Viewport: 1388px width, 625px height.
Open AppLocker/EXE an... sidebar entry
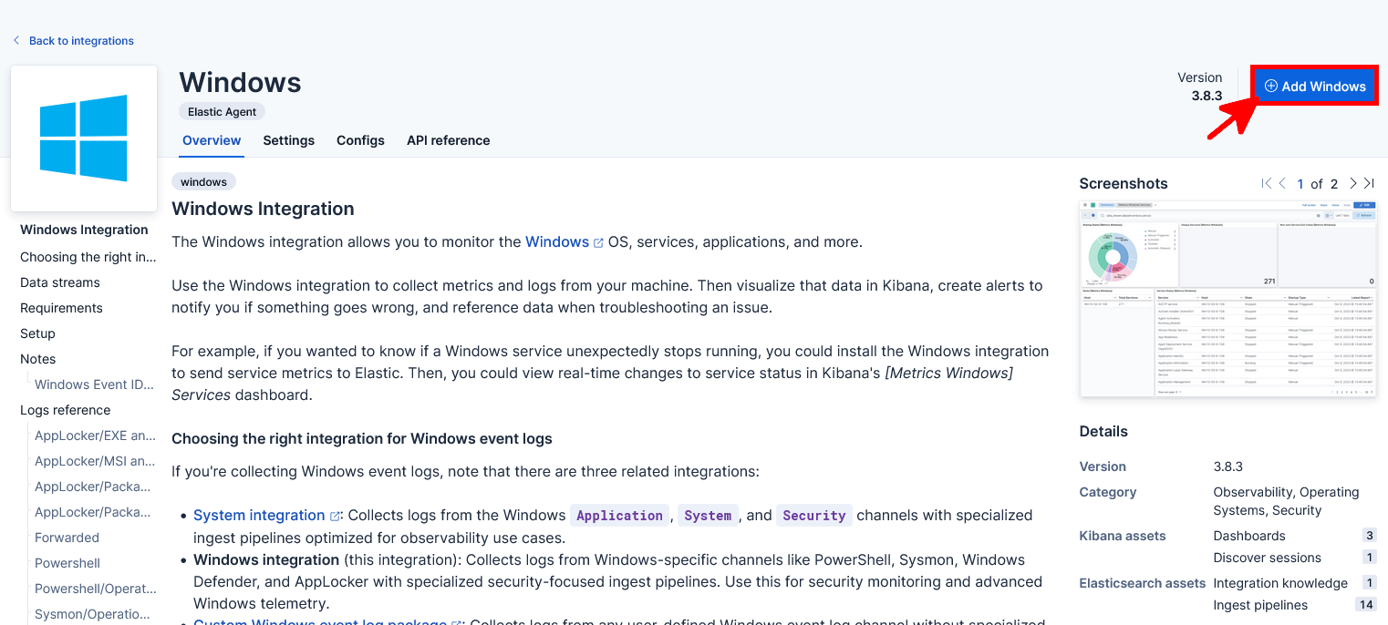click(x=95, y=436)
